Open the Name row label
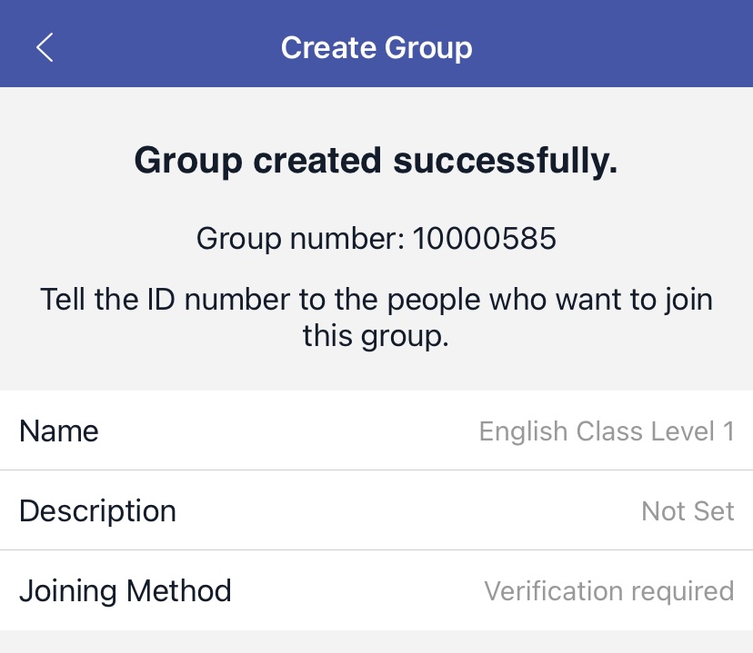 [x=59, y=430]
